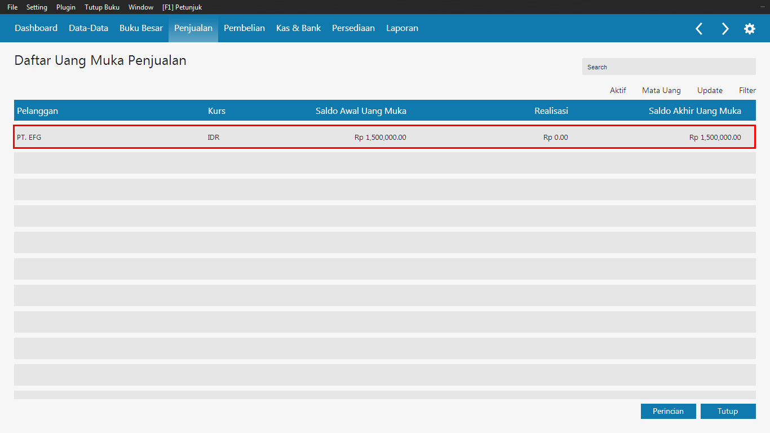This screenshot has width=770, height=433.
Task: Click the Aktif filter link
Action: (618, 90)
